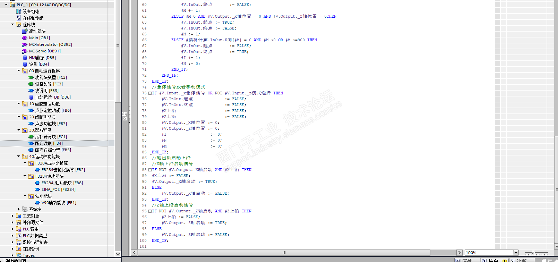Screen dimensions: 558x262
Task: Click the 工艺对象 folder icon
Action: pos(19,216)
